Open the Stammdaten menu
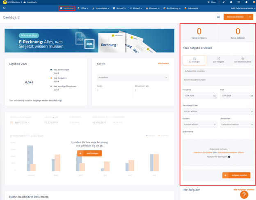Screen dimensions: 256x200 click(101, 8)
